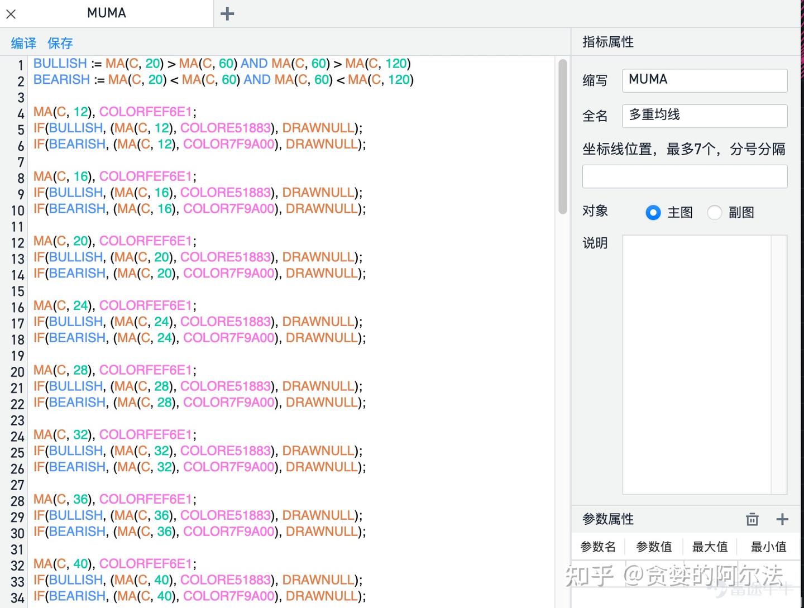Image resolution: width=804 pixels, height=608 pixels.
Task: Click the 最大值 column header
Action: pos(710,547)
